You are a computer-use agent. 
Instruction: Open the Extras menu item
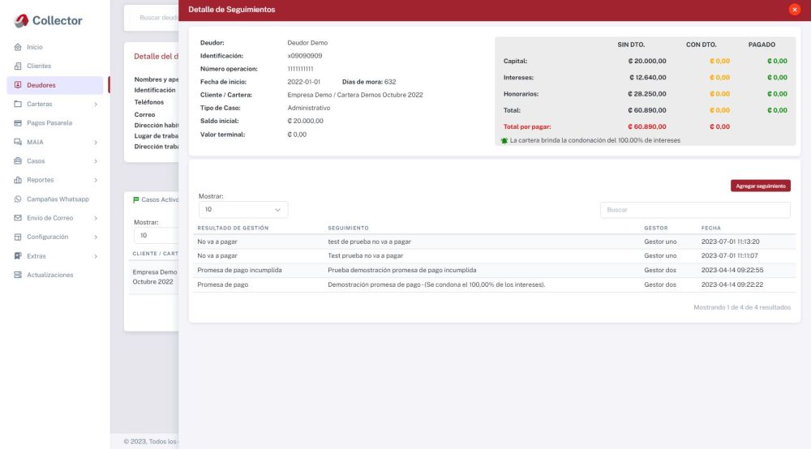tap(36, 256)
